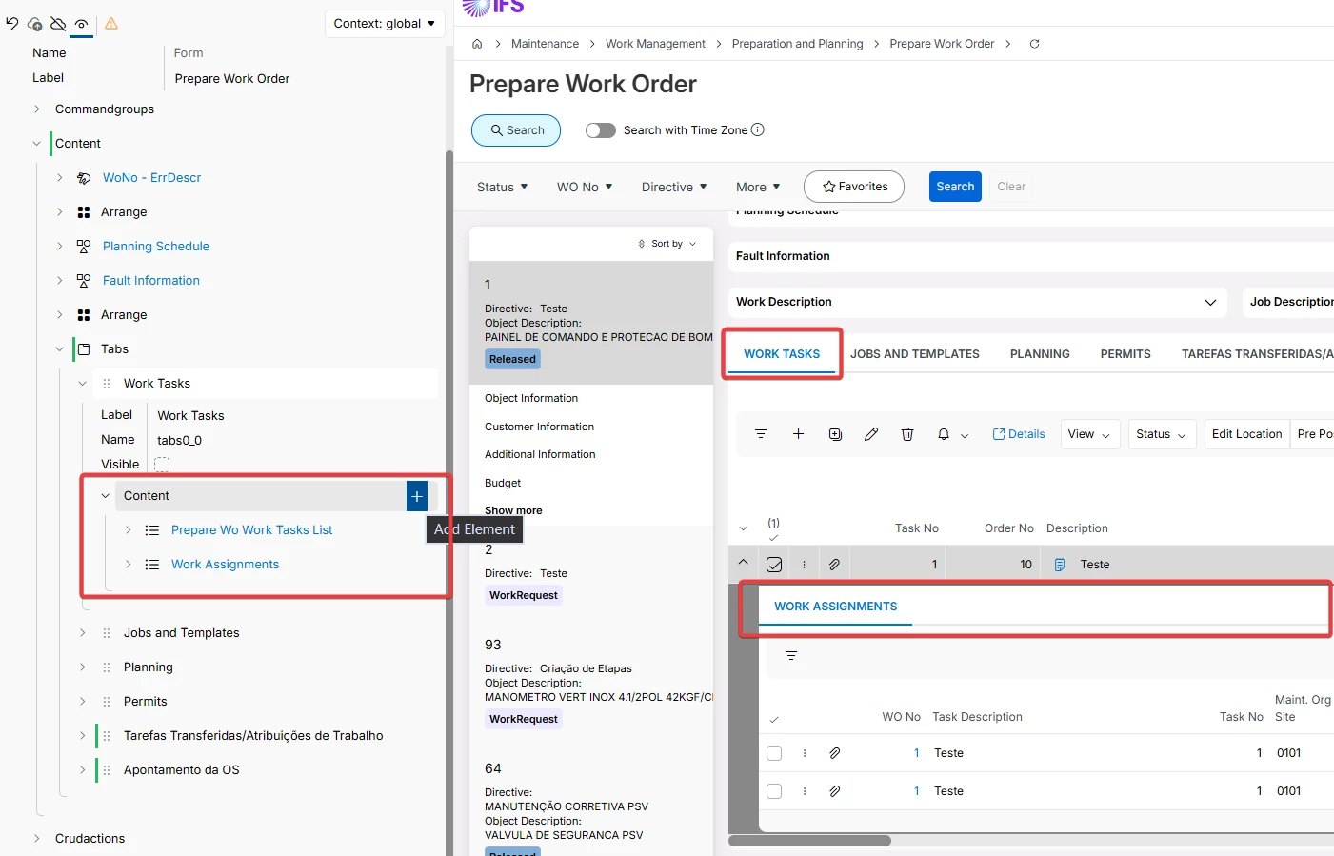The width and height of the screenshot is (1334, 856).
Task: Toggle the eye preview icon in designer toolbar
Action: click(82, 24)
